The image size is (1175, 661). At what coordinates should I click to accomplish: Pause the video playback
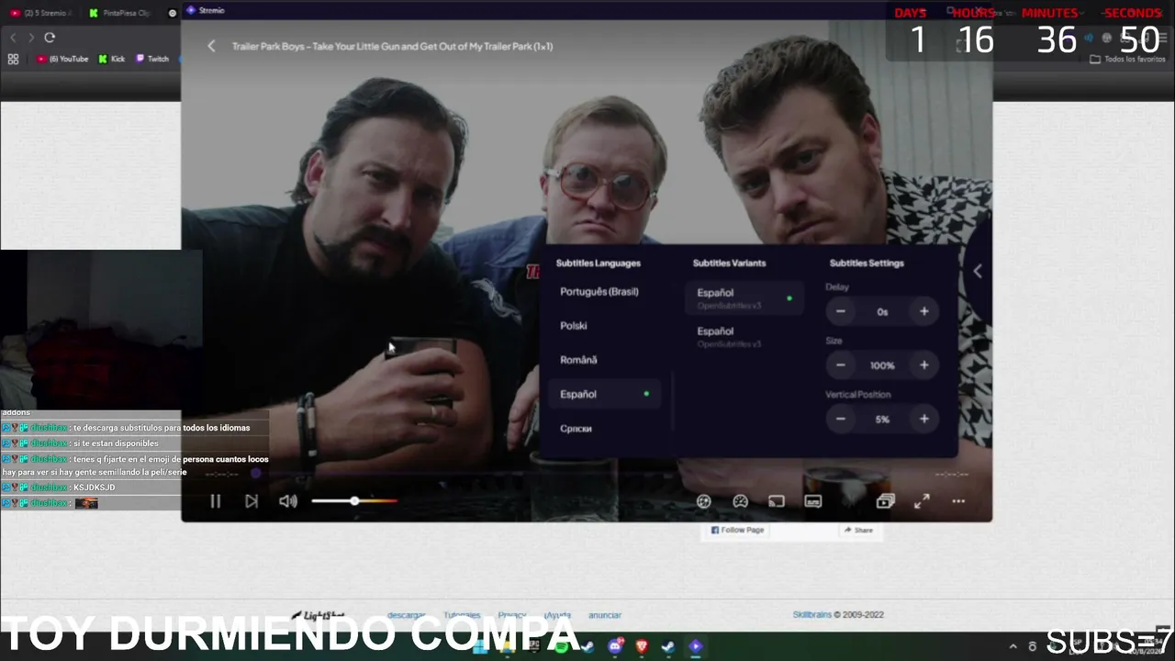click(x=215, y=501)
